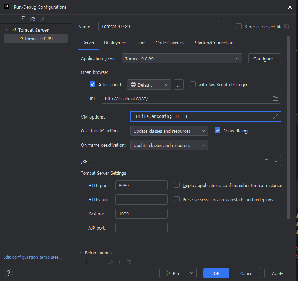
Task: Enable Deploy applications configured in Tomcat instance
Action: tap(177, 185)
